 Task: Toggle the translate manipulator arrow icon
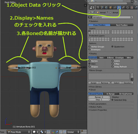57,132
